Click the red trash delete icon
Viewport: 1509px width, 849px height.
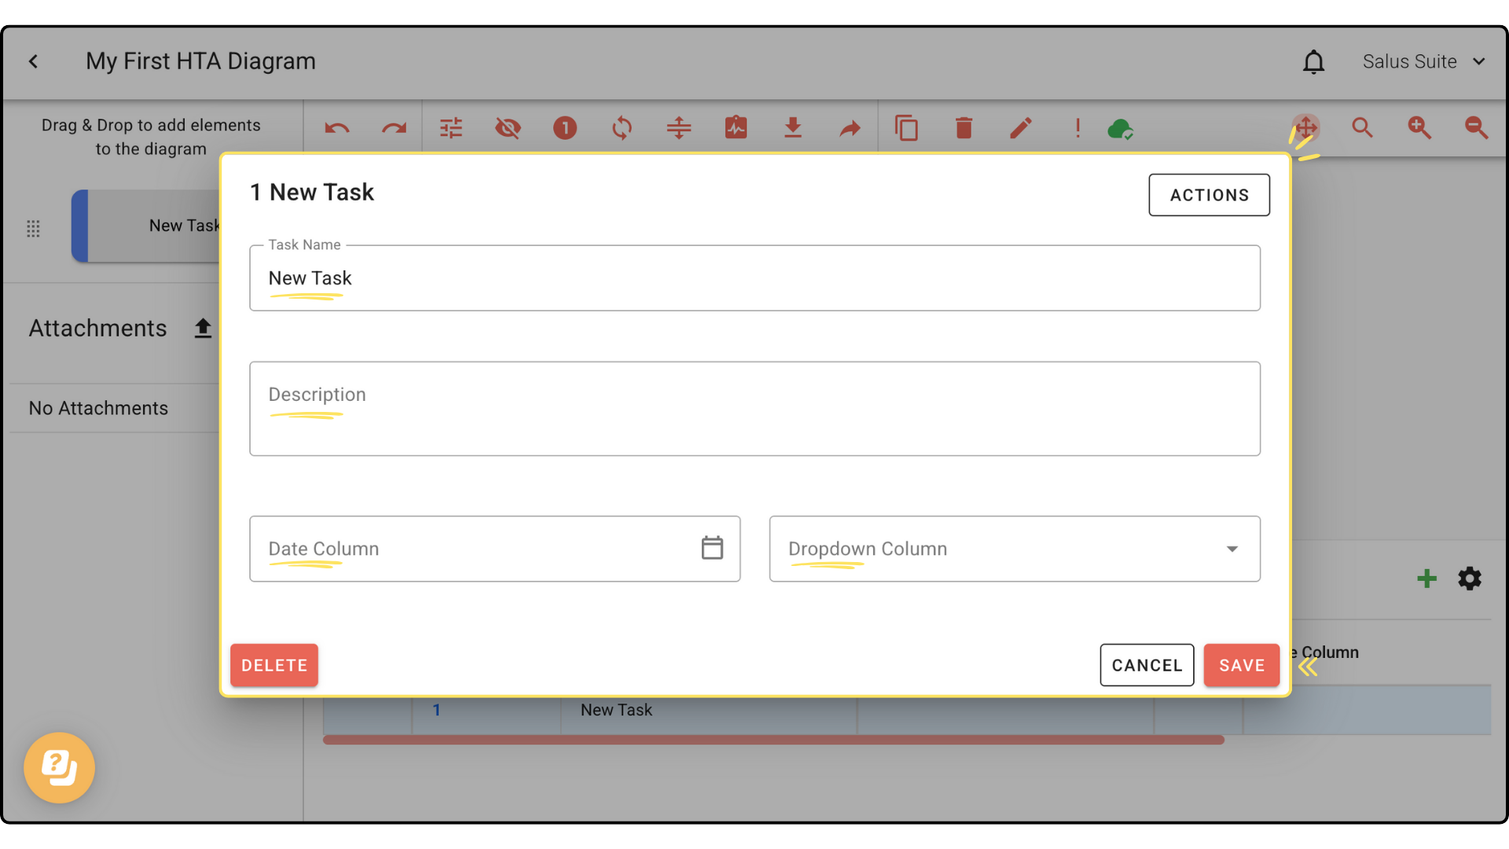964,128
